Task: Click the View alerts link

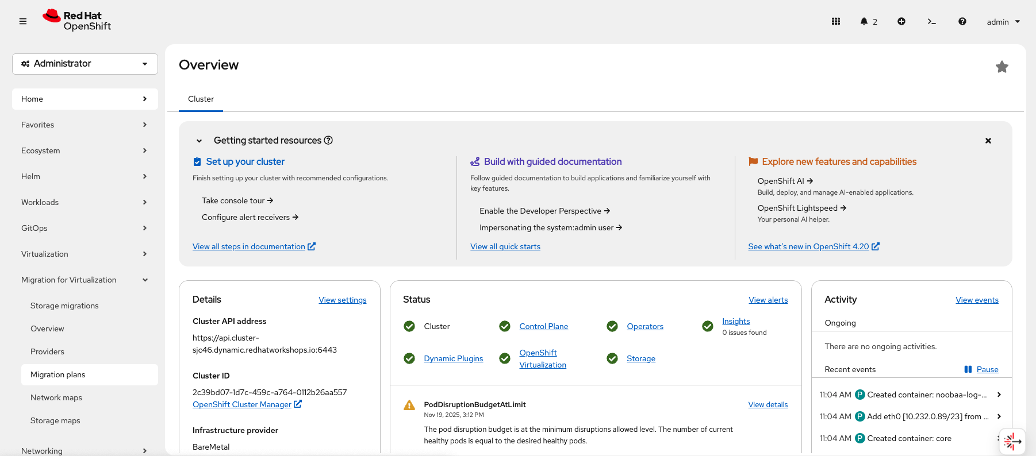Action: [x=768, y=300]
